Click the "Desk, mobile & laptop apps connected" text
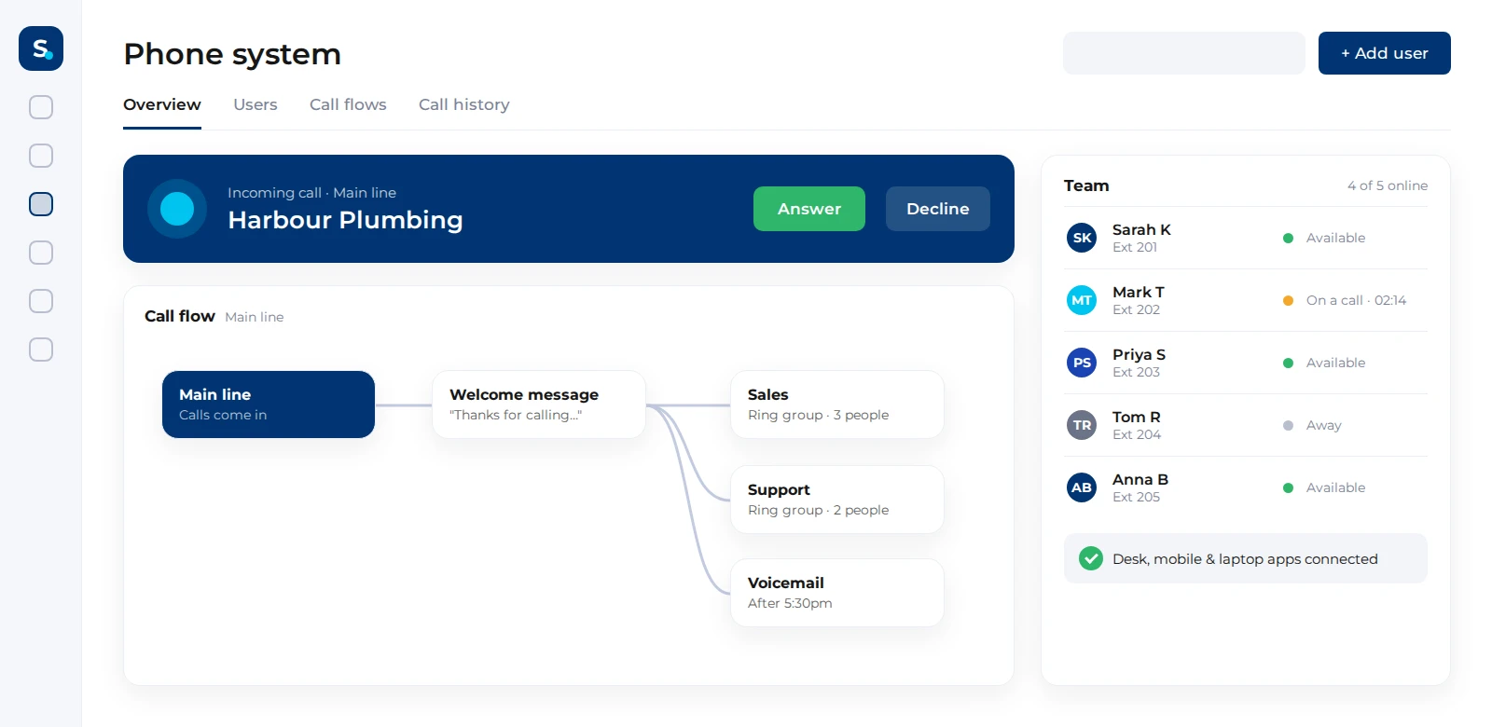 [1245, 559]
